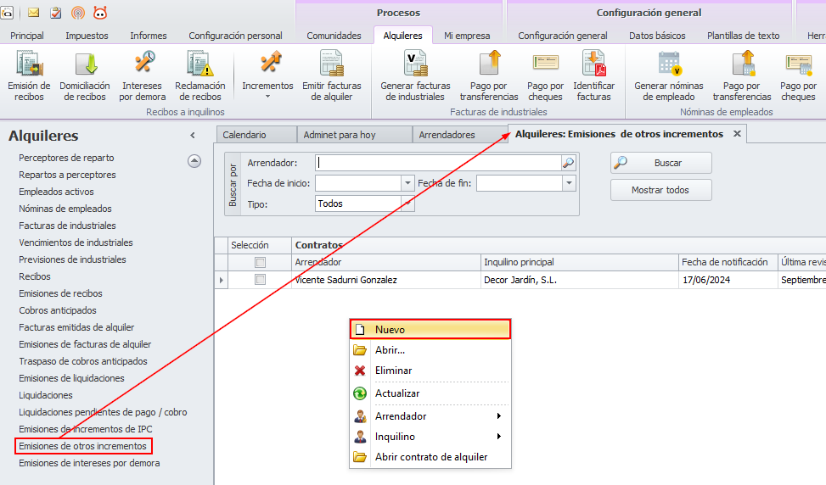Image resolution: width=826 pixels, height=485 pixels.
Task: Switch to the Impuestos ribbon tab
Action: click(x=87, y=36)
